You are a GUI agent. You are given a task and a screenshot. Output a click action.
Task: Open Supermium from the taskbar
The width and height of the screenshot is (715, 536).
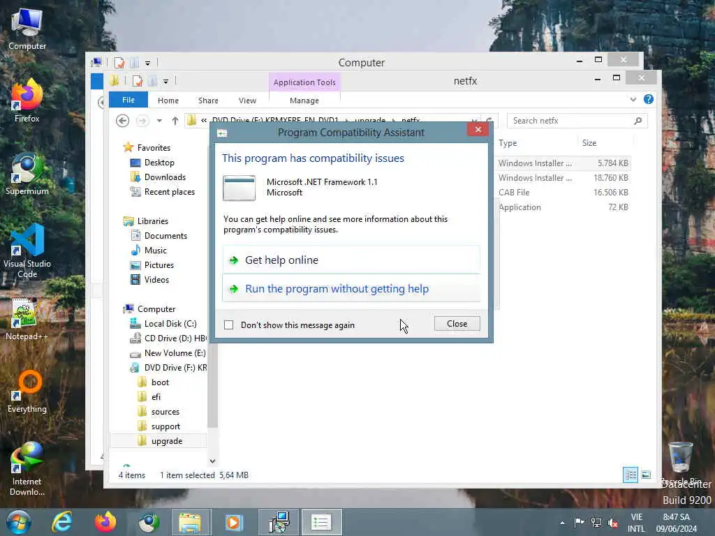[x=149, y=522]
